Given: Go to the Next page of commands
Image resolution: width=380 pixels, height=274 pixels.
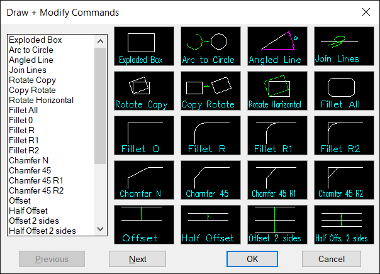Looking at the screenshot, I should 137,259.
